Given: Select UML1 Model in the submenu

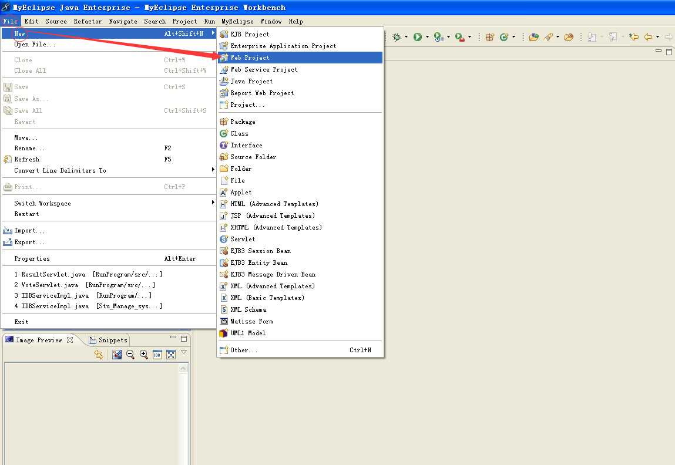Looking at the screenshot, I should (300, 333).
